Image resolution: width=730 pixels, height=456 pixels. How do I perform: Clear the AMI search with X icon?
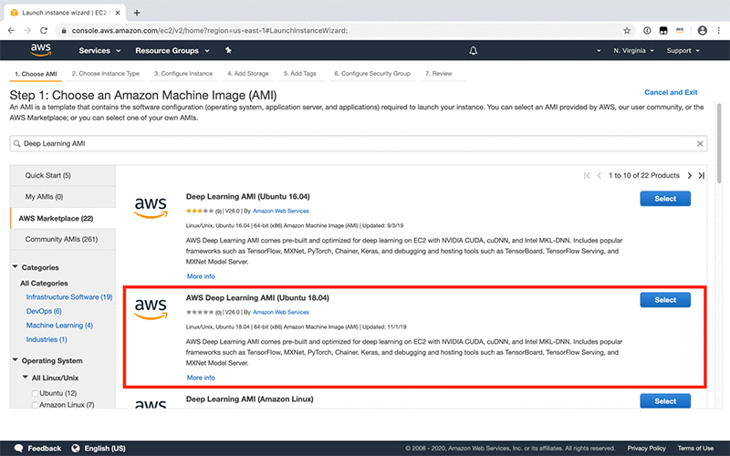click(700, 144)
